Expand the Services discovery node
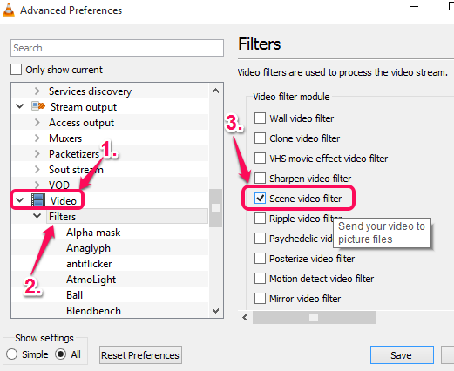Image resolution: width=454 pixels, height=371 pixels. 37,91
